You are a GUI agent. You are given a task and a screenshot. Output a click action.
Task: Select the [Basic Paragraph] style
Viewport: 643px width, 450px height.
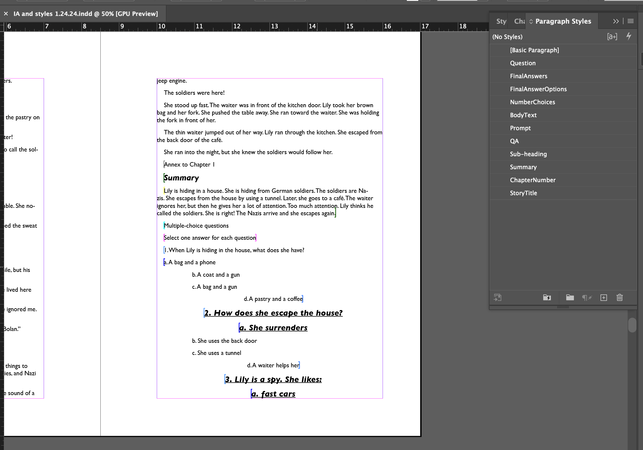[534, 50]
